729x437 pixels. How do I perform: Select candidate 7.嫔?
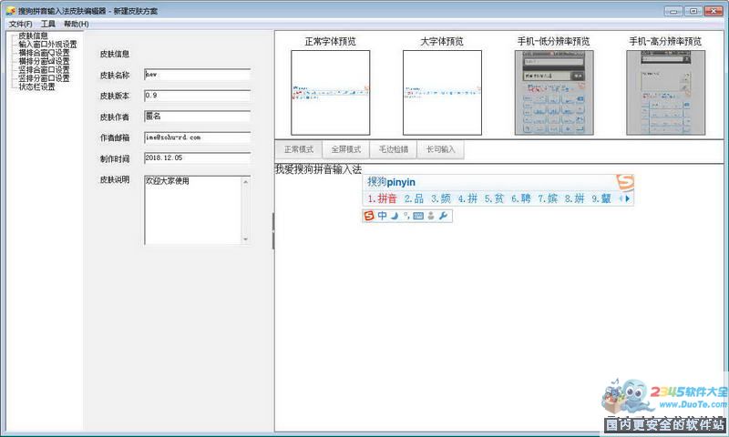coord(548,198)
